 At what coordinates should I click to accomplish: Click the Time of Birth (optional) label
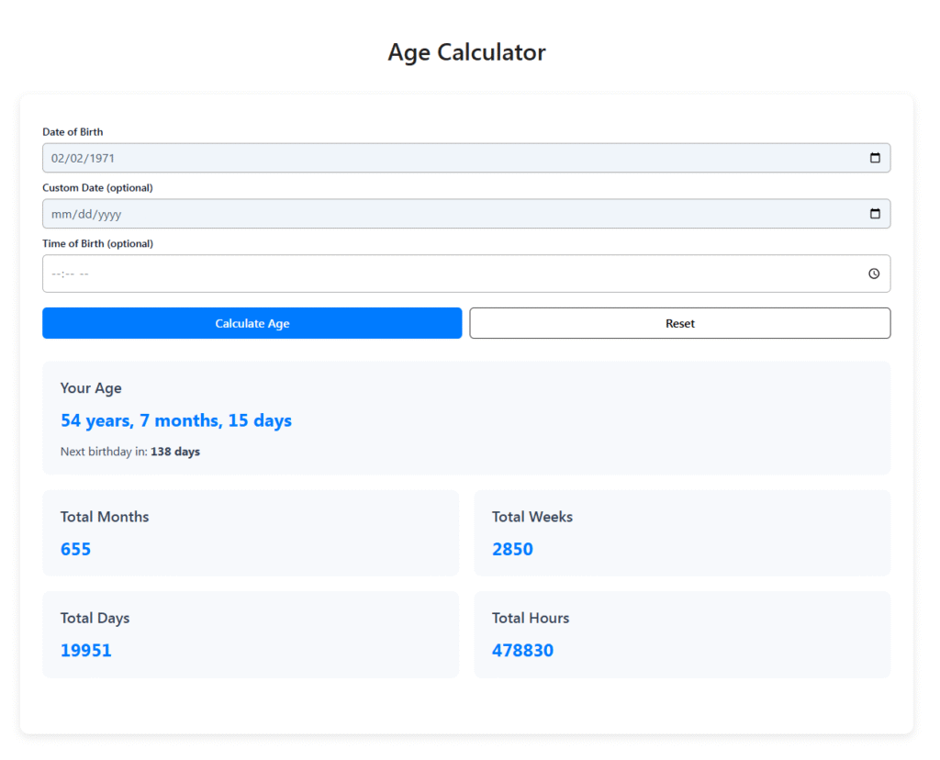97,244
